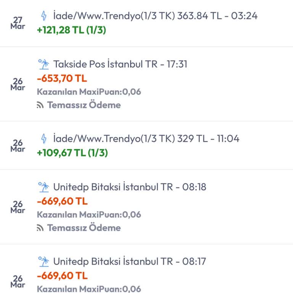Image resolution: width=293 pixels, height=293 pixels.
Task: Open the Unitedp Bitaksi 08:17 transaction
Action: (x=130, y=261)
